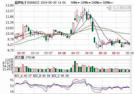Click the 5PMA blue legend swatch

click(79, 3)
